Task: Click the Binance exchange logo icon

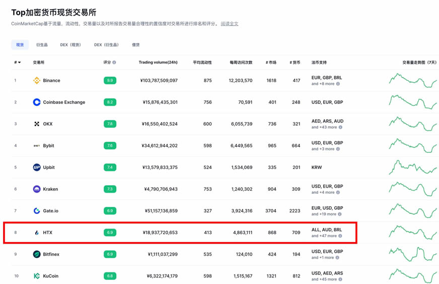Action: [x=37, y=81]
